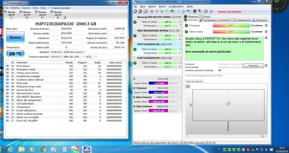Open the Lingua(Language) menu in CrystalDiskInfo
Image resolution: width=289 pixels, height=153 pixels.
(60, 8)
